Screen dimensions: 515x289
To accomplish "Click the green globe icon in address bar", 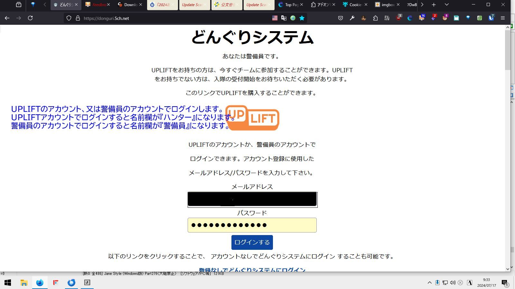I will click(x=293, y=18).
